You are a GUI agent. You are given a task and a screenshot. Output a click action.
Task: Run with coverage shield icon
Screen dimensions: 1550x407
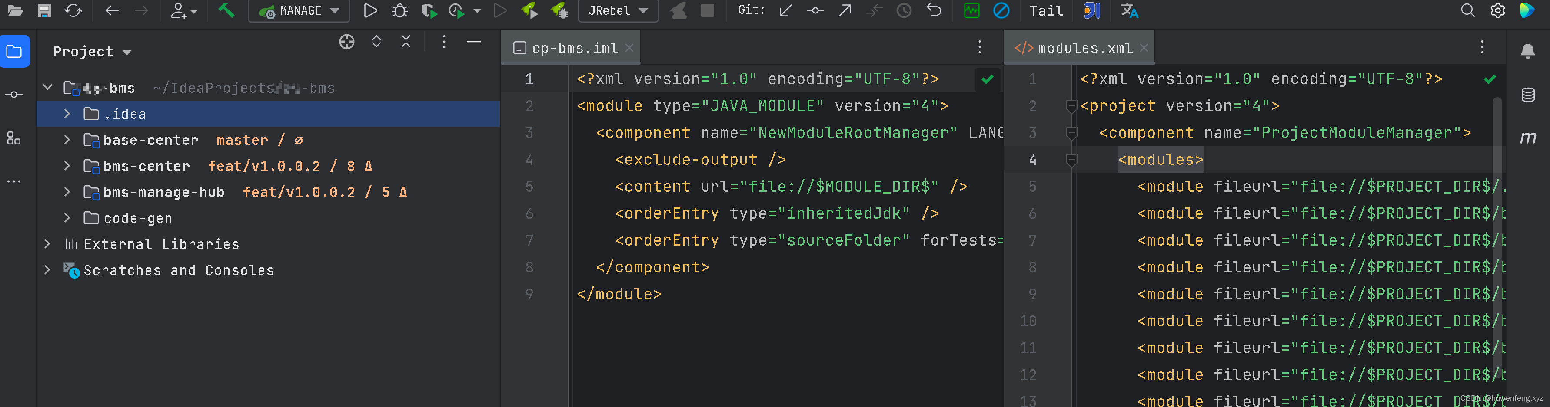pyautogui.click(x=429, y=10)
